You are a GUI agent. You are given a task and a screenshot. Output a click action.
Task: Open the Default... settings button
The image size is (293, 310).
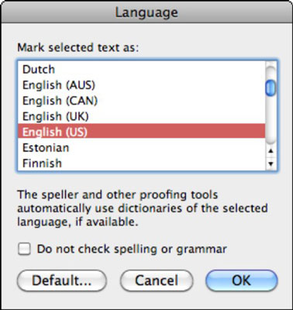pyautogui.click(x=62, y=281)
